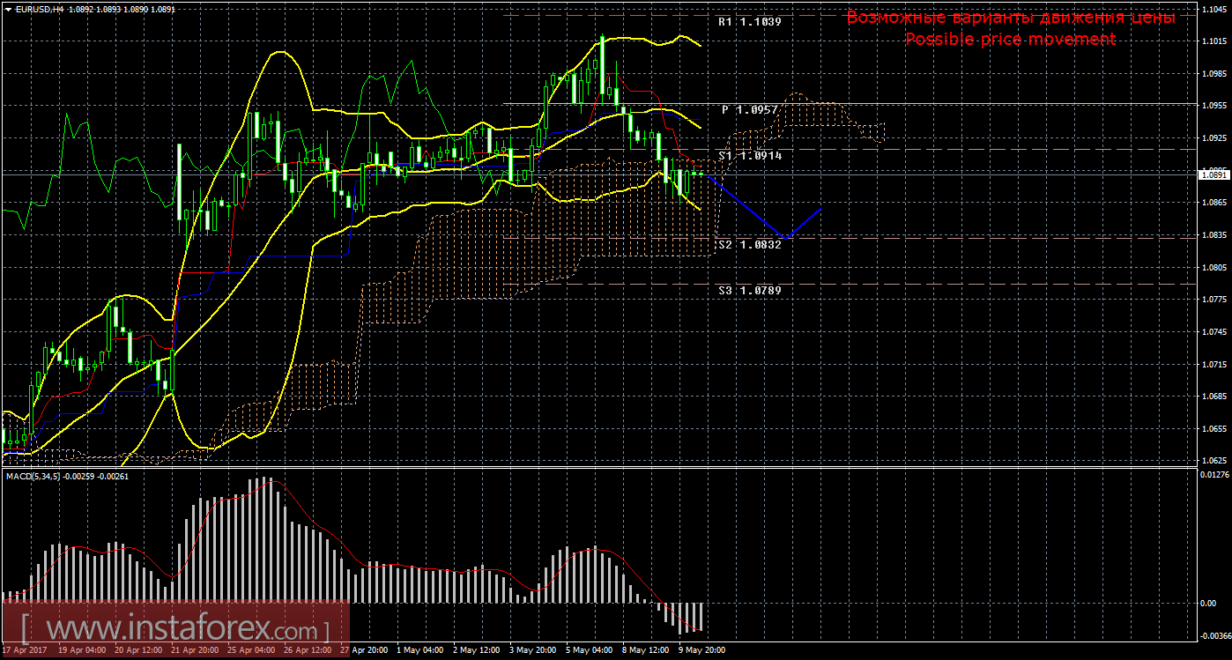Viewport: 1232px width, 660px height.
Task: Select the S3 1.0789 support label
Action: 749,290
